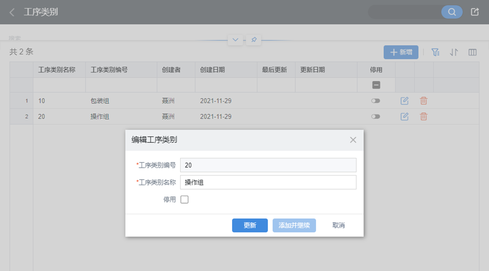Image resolution: width=489 pixels, height=271 pixels.
Task: Open the filter funnel icon
Action: 436,52
